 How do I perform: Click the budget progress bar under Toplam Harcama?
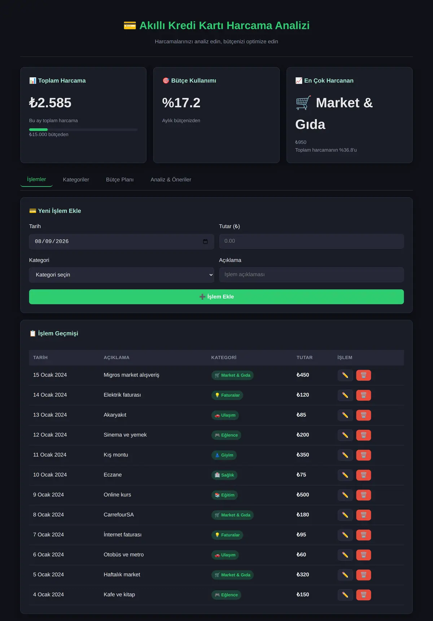83,130
